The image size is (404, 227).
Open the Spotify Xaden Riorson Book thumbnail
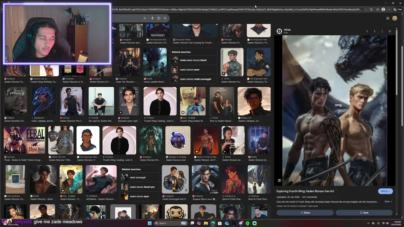[x=43, y=179]
